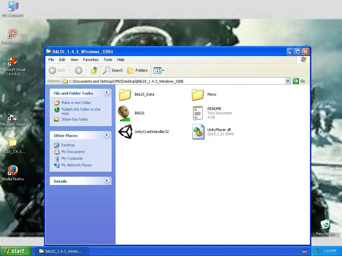This screenshot has height=256, width=342.
Task: Open the Help menu
Action: 121,60
